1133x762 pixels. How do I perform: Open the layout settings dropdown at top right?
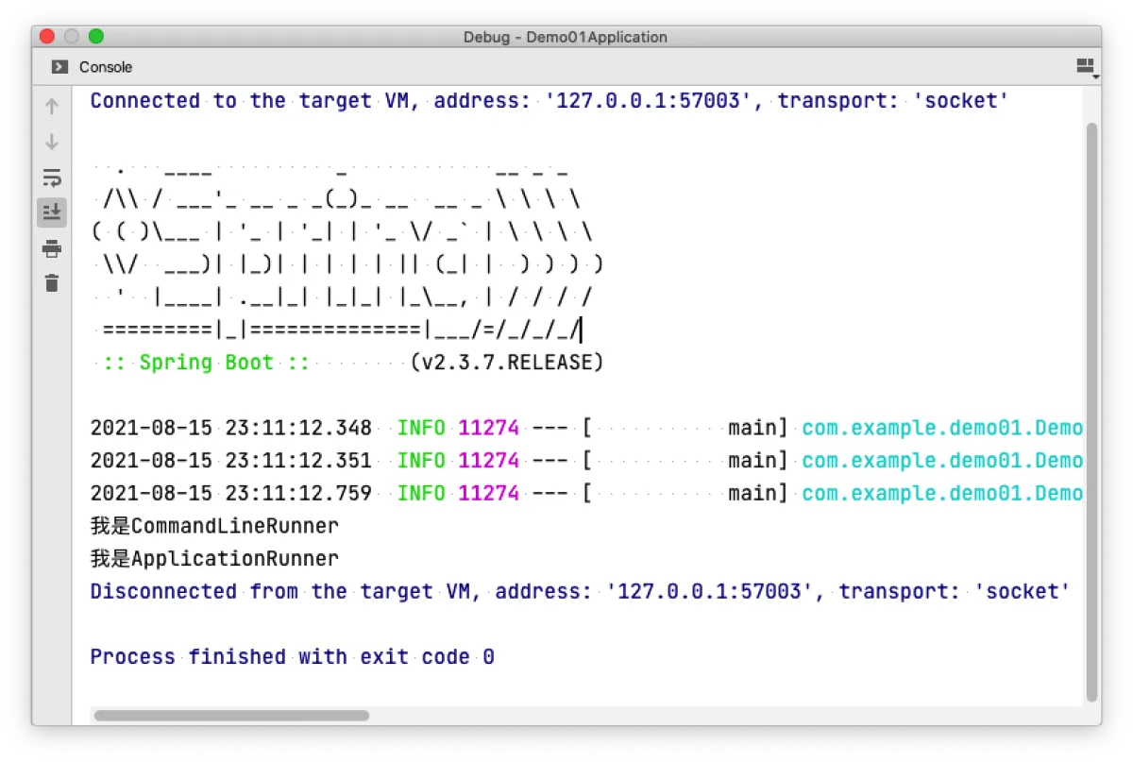coord(1086,66)
